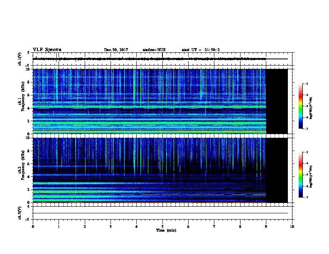Click the "VLF Spectra" title text
The width and height of the screenshot is (329, 254).
(47, 50)
